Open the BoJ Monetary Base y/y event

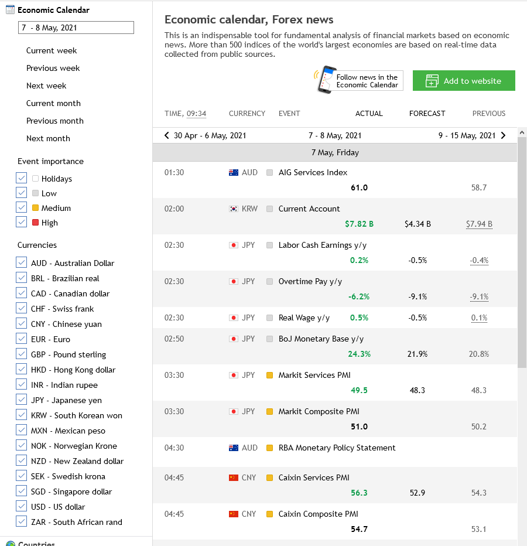pos(321,339)
